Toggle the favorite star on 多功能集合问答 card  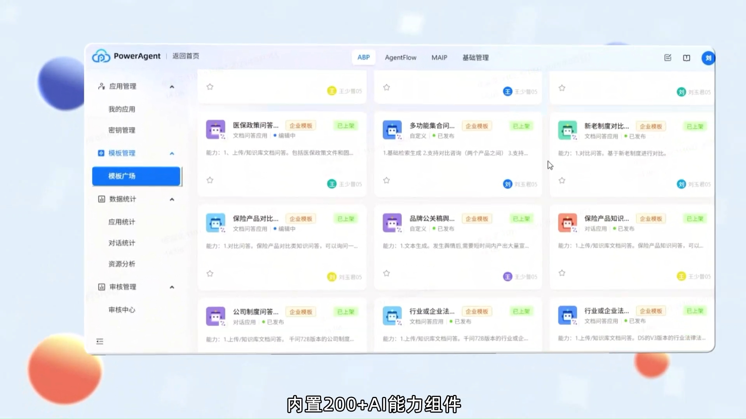click(386, 180)
